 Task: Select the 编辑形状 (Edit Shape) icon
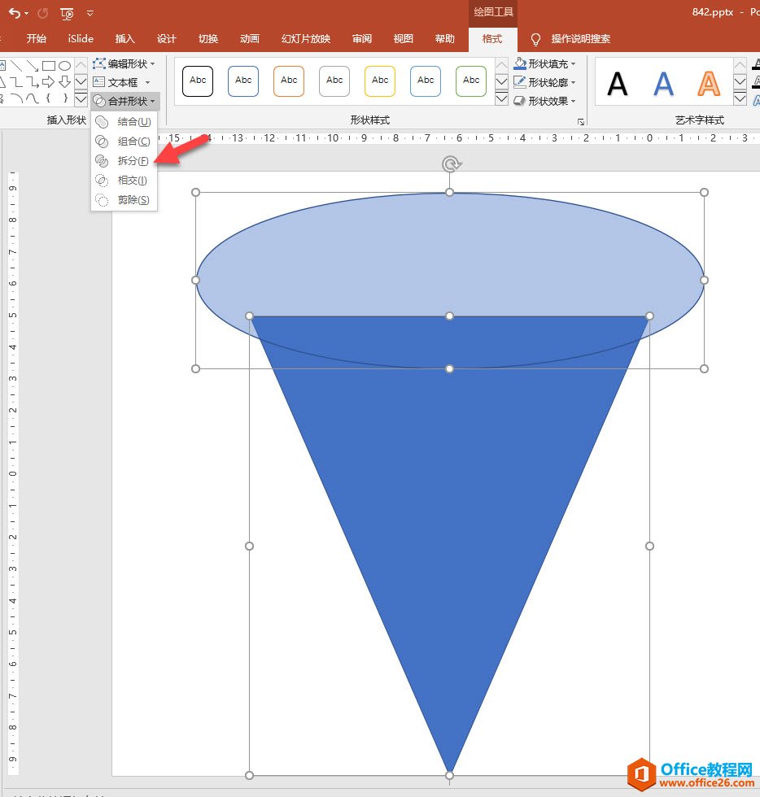[x=99, y=64]
